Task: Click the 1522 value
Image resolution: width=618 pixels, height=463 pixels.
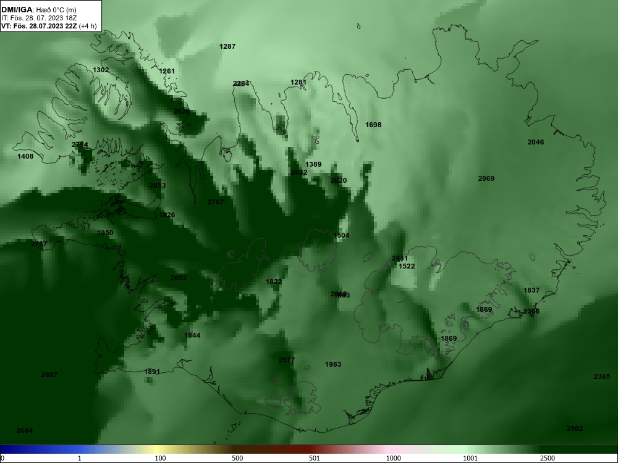Action: [x=407, y=267]
